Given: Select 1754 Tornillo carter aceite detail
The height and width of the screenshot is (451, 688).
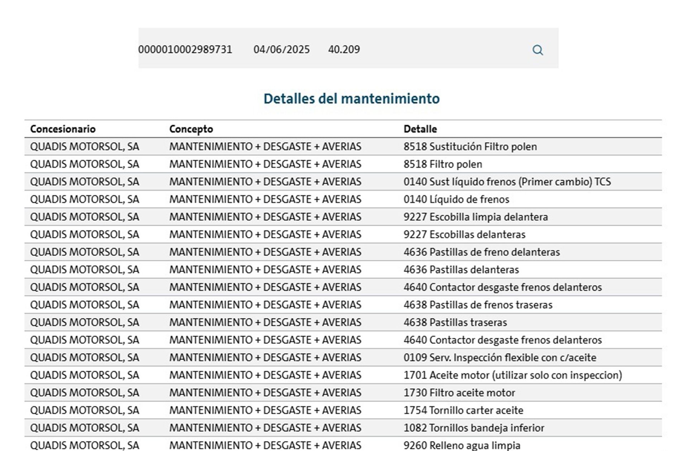Looking at the screenshot, I should (463, 410).
